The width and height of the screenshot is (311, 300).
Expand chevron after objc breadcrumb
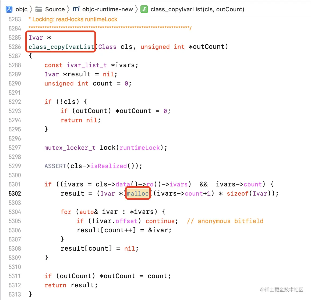(x=31, y=9)
